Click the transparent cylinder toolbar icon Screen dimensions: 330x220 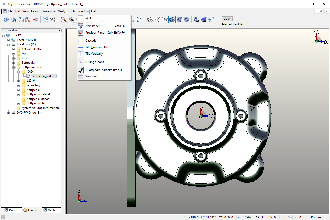coord(211,19)
